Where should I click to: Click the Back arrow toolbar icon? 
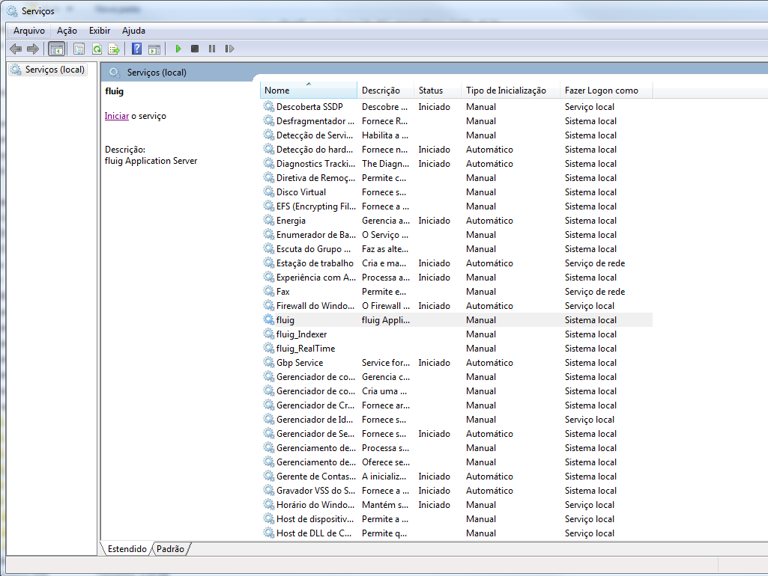coord(16,49)
